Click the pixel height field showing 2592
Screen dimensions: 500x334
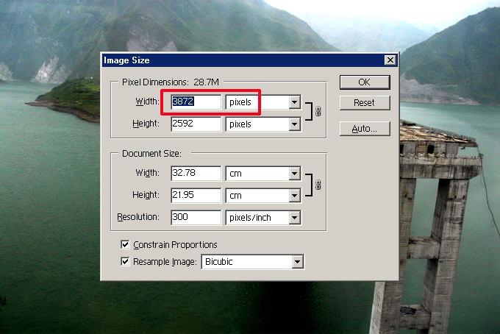click(x=196, y=124)
